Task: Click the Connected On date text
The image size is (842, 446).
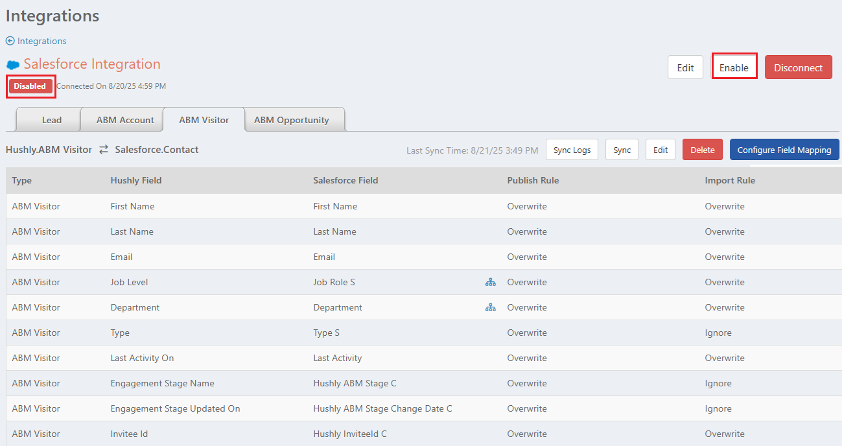Action: click(x=111, y=86)
